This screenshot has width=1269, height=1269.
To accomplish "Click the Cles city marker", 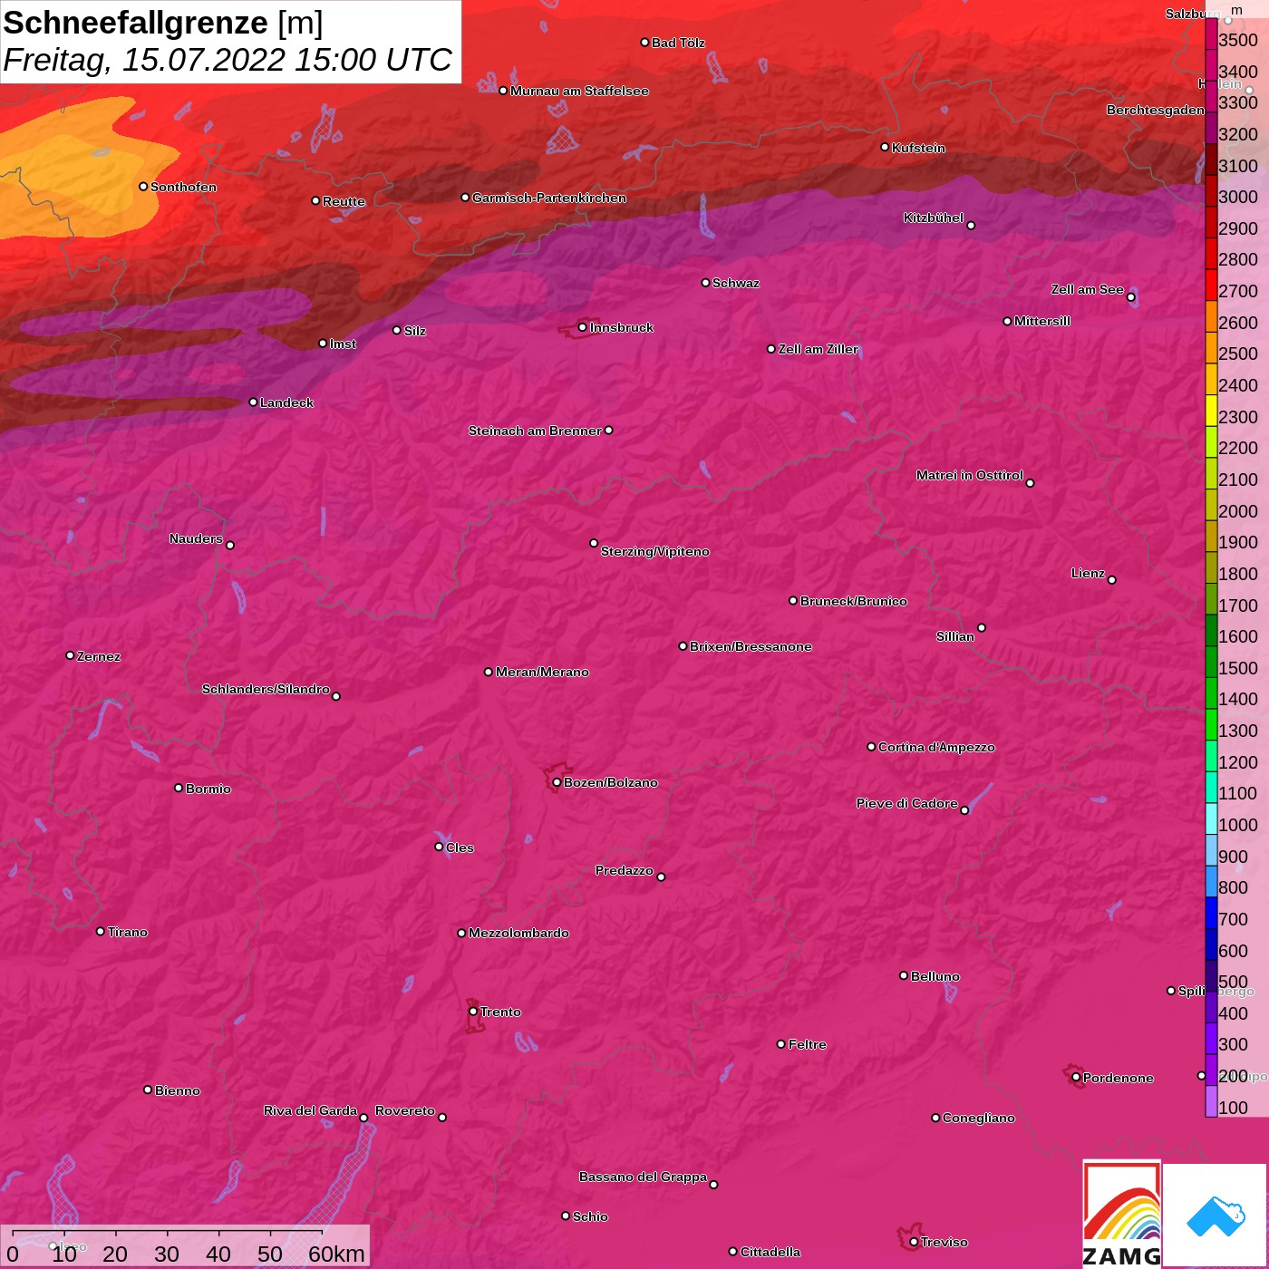I will (x=439, y=847).
